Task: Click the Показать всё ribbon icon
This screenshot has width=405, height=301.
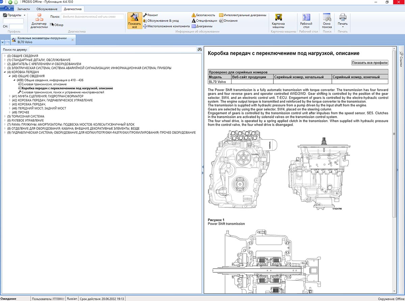Action: tap(134, 21)
